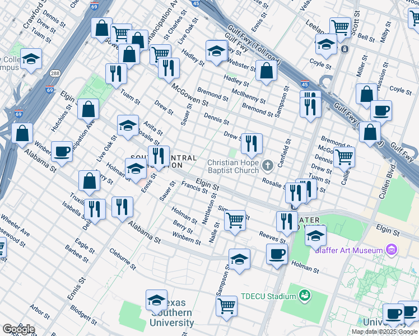Select the restaurant icon on Drew St
The image size is (419, 336).
coord(252,143)
